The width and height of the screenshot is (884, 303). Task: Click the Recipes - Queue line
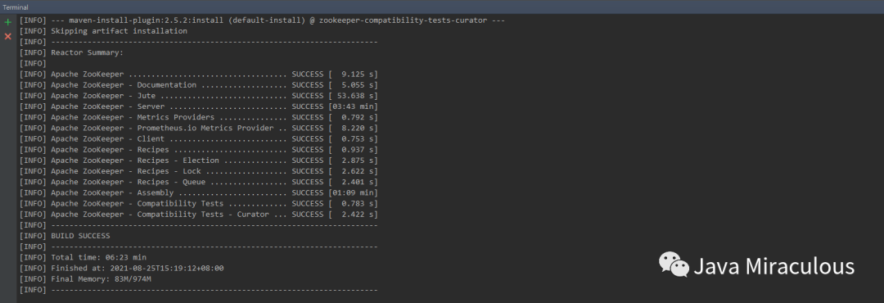198,183
